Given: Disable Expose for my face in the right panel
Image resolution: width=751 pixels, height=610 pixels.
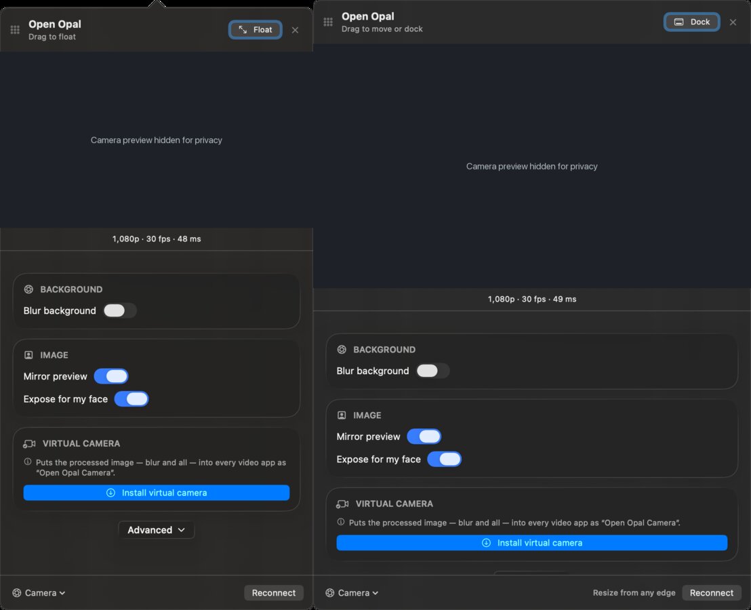Looking at the screenshot, I should (x=445, y=459).
